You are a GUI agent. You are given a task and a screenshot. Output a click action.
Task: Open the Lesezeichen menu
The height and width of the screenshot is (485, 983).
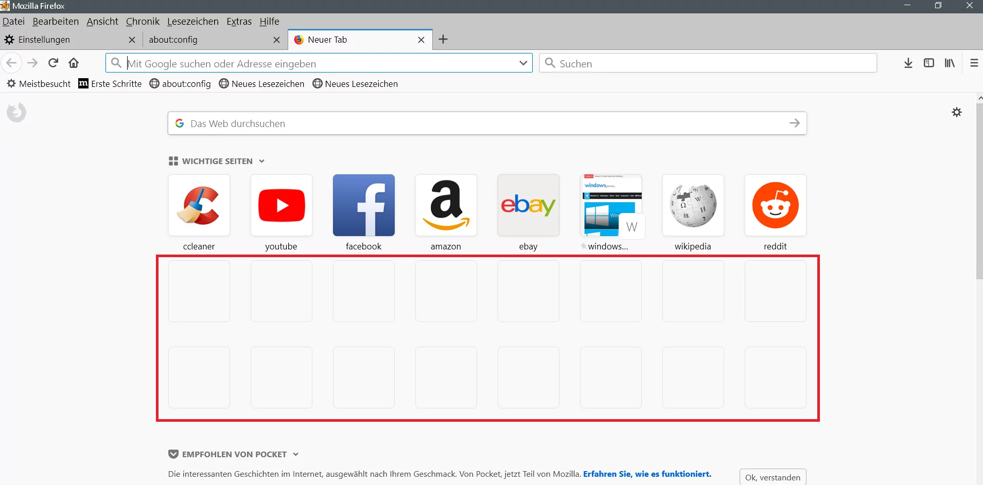tap(193, 21)
